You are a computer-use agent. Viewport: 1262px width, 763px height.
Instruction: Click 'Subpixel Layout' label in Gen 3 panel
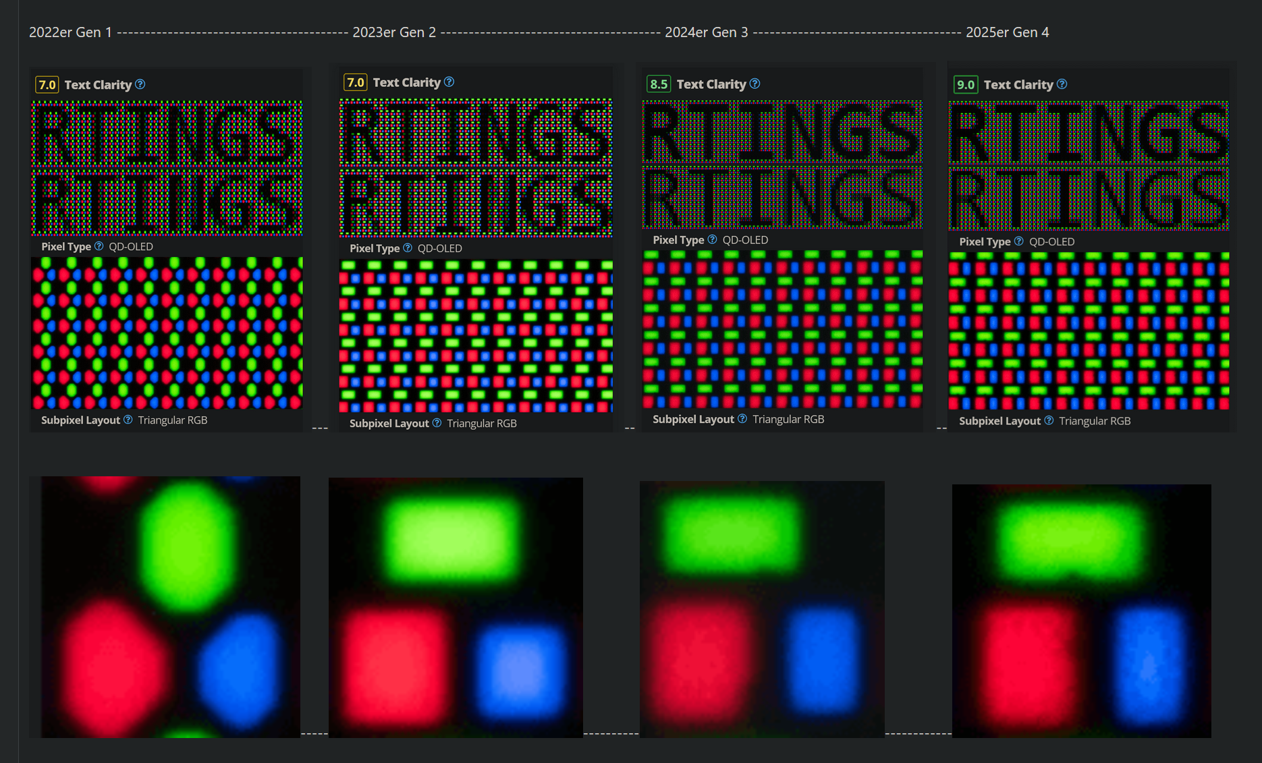[x=693, y=420]
